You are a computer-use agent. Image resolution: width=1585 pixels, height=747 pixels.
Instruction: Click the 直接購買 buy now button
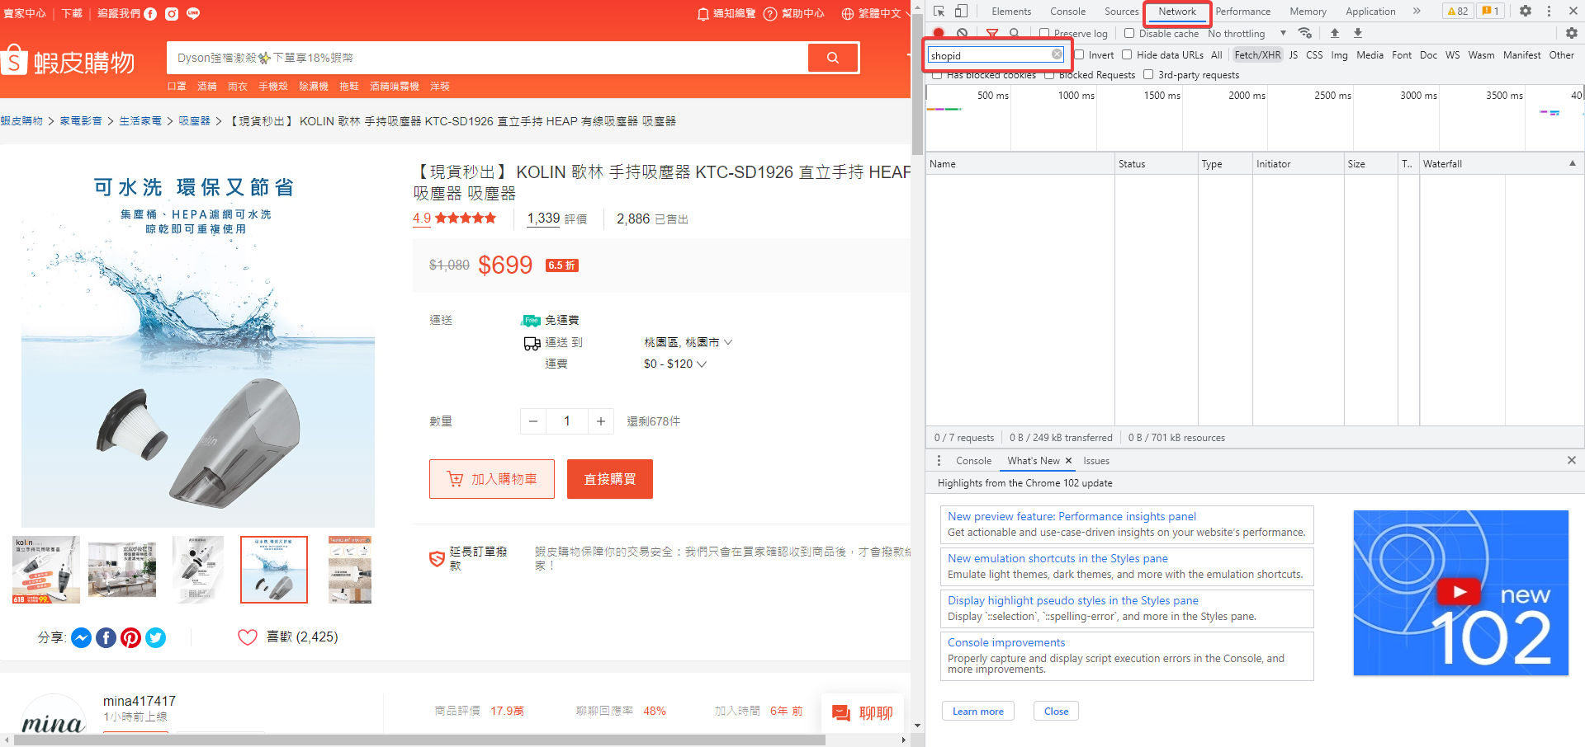tap(609, 479)
